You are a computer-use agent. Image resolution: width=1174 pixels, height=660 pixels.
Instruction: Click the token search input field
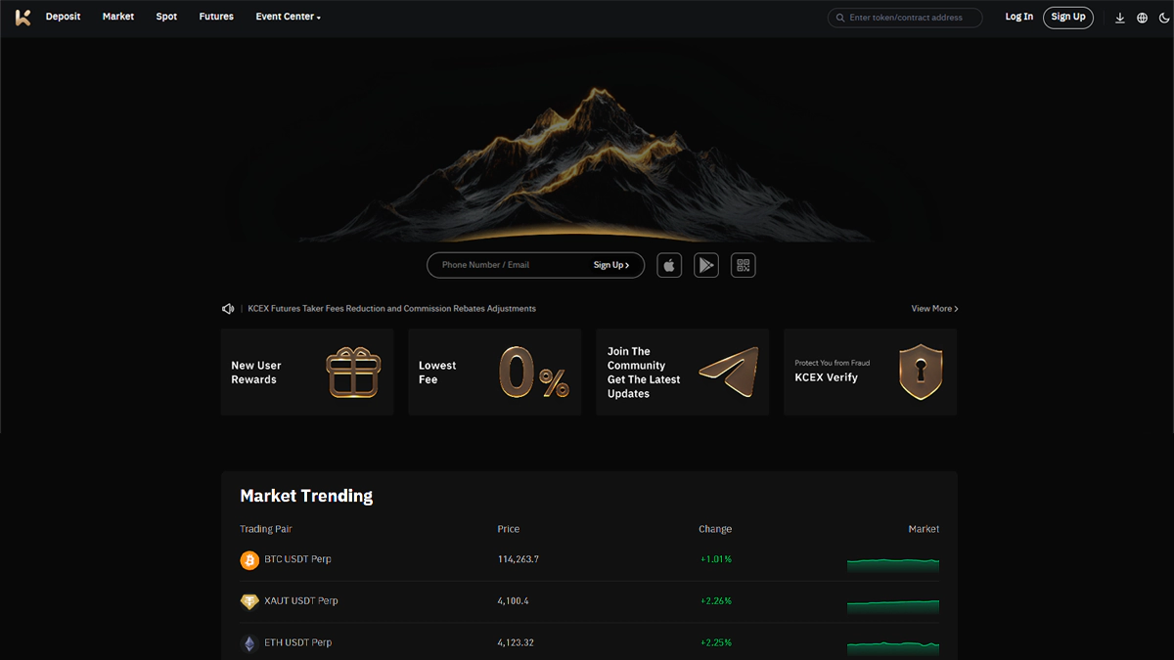coord(910,18)
